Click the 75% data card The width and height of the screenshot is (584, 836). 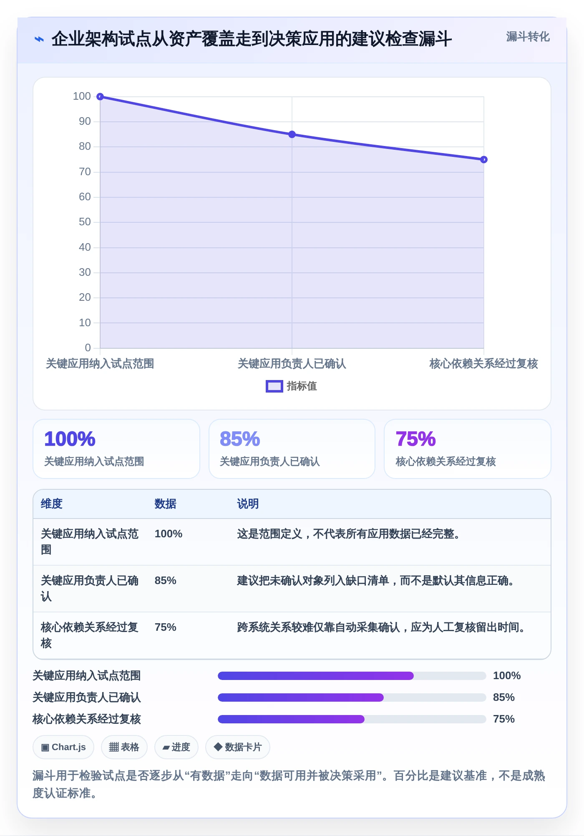(x=468, y=449)
